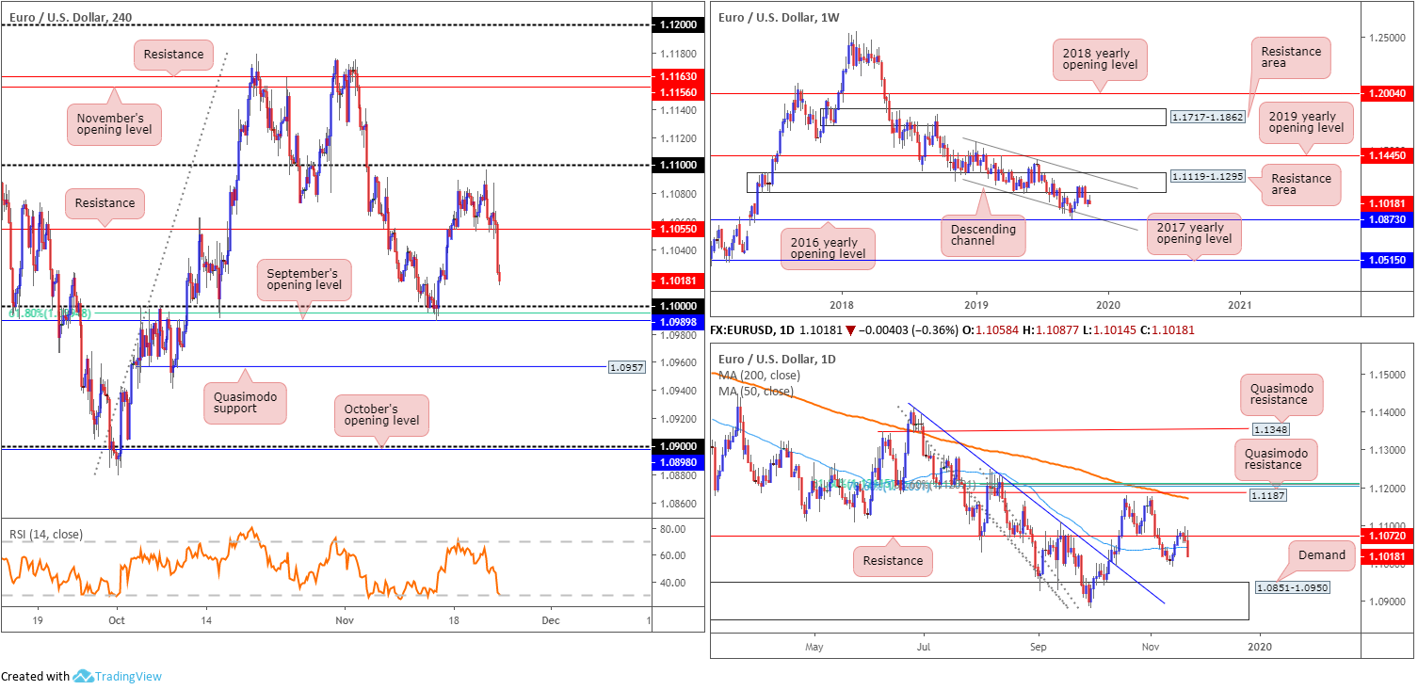Open the TradingView wordmark link
Image resolution: width=1418 pixels, height=690 pixels.
129,676
